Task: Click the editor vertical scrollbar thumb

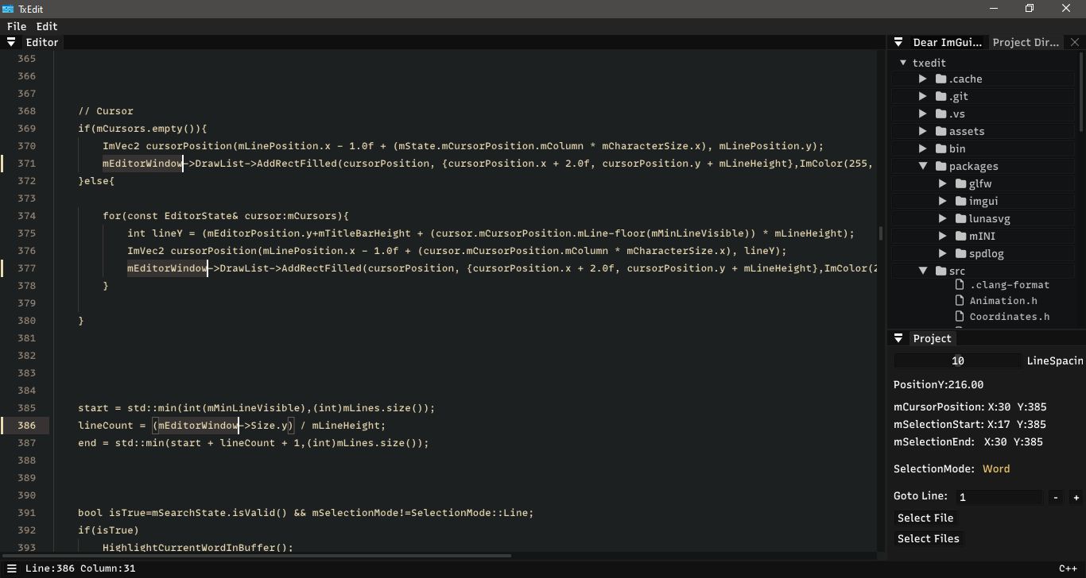Action: pyautogui.click(x=880, y=233)
